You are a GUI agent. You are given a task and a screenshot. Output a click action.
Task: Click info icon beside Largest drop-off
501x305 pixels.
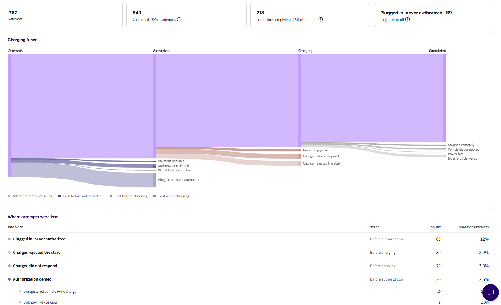point(407,19)
